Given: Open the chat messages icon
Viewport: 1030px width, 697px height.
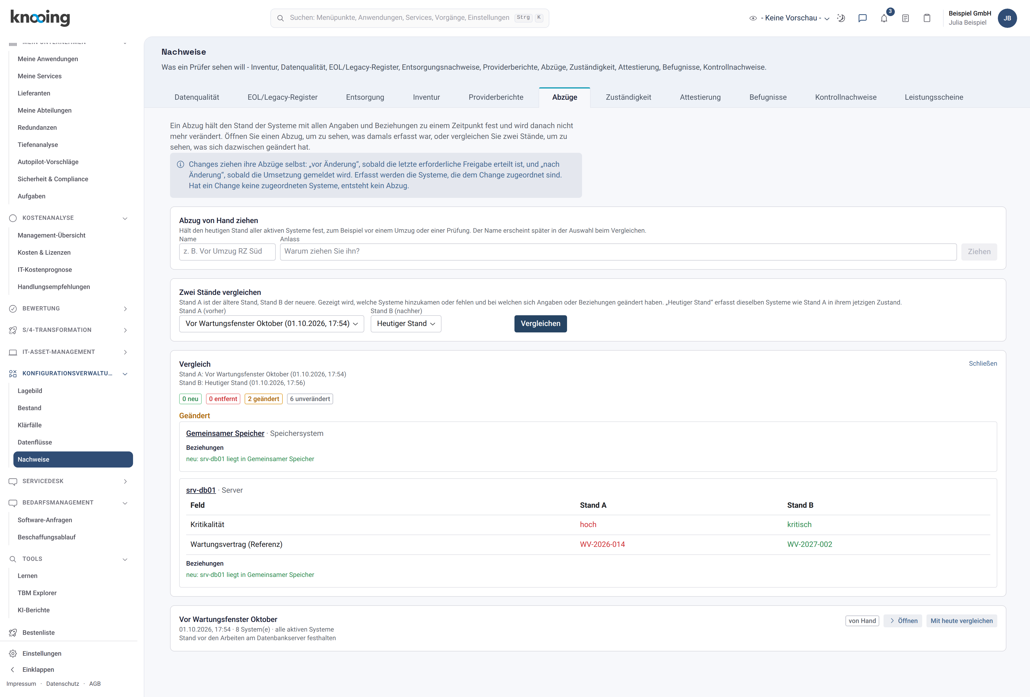Looking at the screenshot, I should tap(862, 18).
